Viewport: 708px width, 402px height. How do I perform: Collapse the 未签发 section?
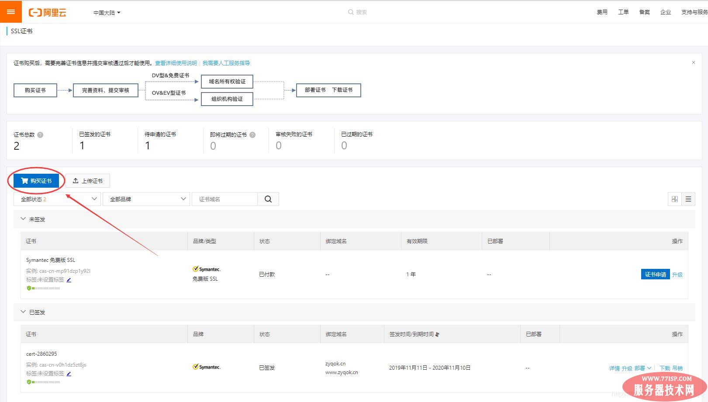23,219
